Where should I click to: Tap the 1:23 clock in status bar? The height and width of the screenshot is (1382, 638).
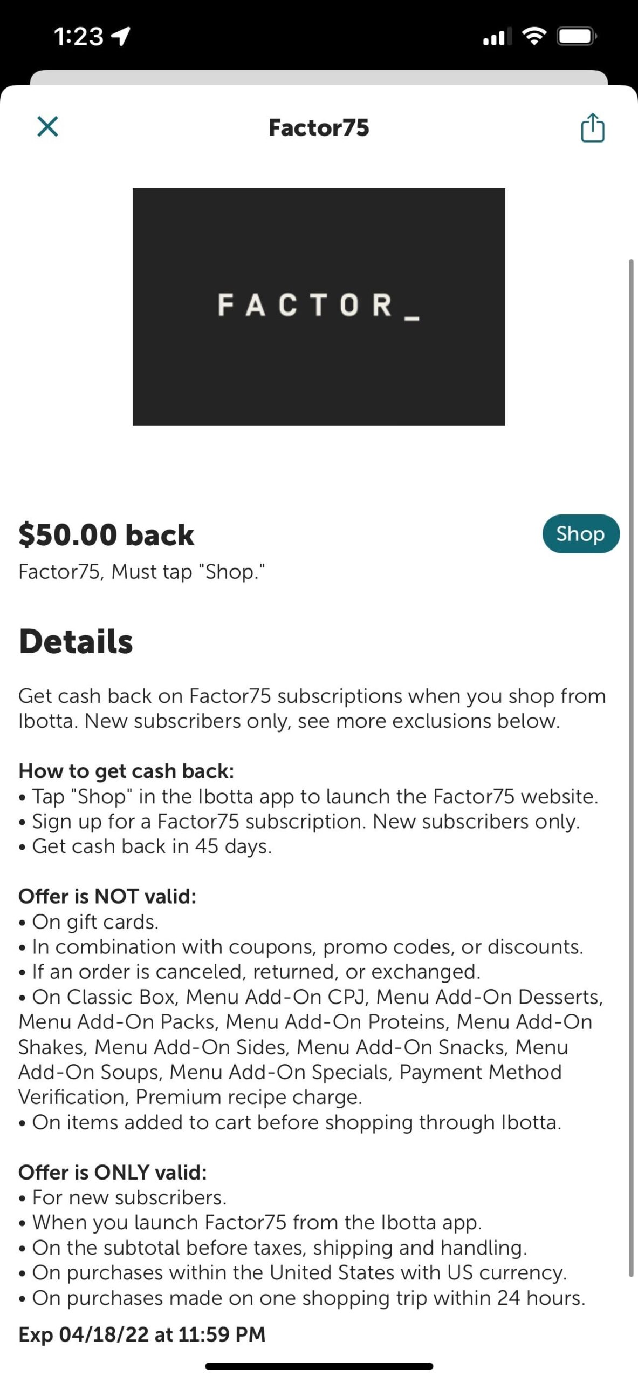[78, 37]
